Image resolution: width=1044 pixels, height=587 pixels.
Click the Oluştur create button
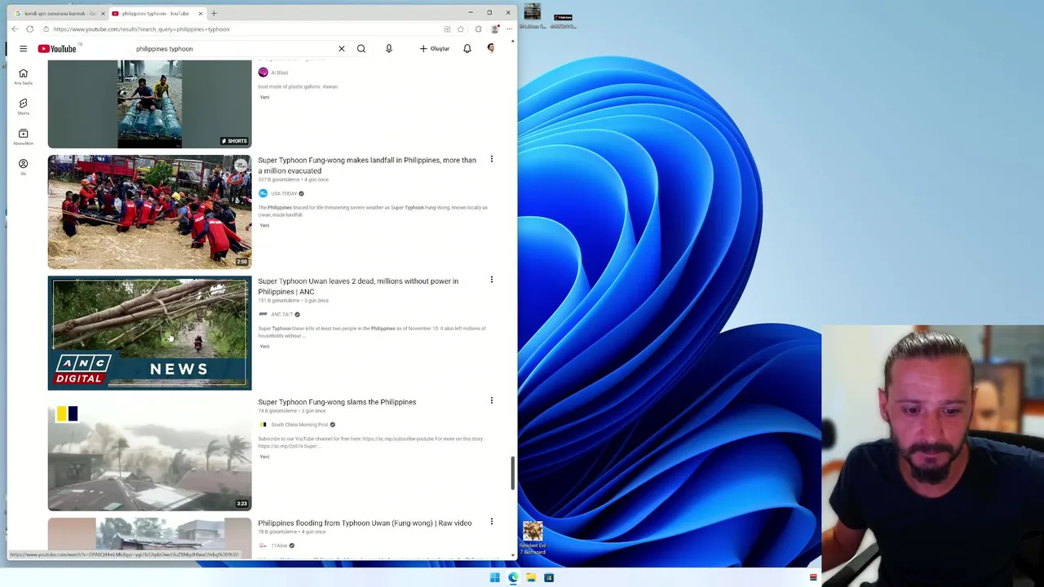click(x=435, y=49)
